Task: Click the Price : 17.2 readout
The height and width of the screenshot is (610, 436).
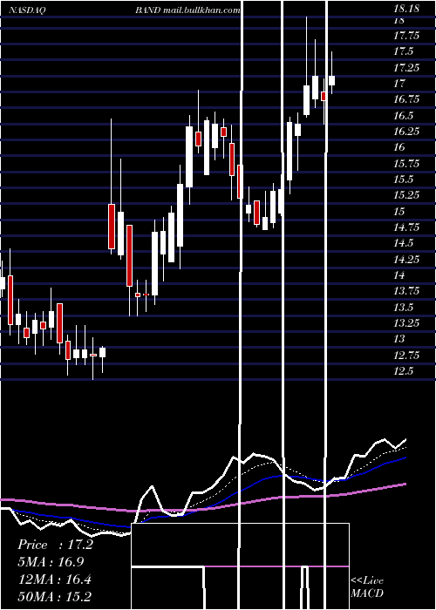Action: pyautogui.click(x=55, y=545)
